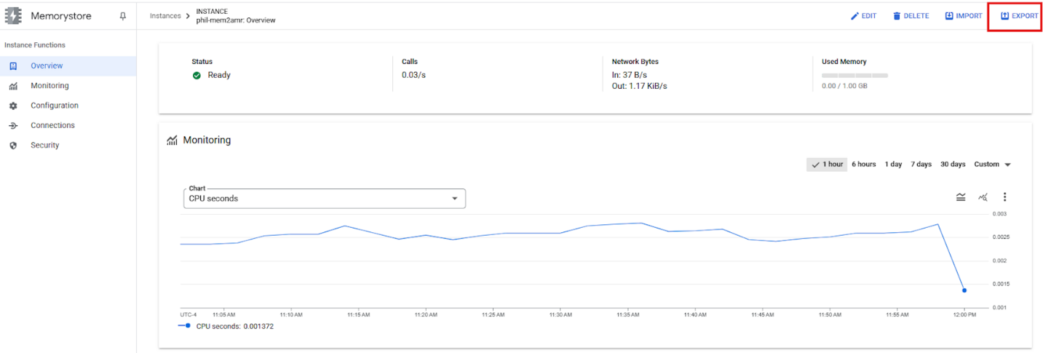
Task: Click the DELETE instance button
Action: [x=911, y=16]
